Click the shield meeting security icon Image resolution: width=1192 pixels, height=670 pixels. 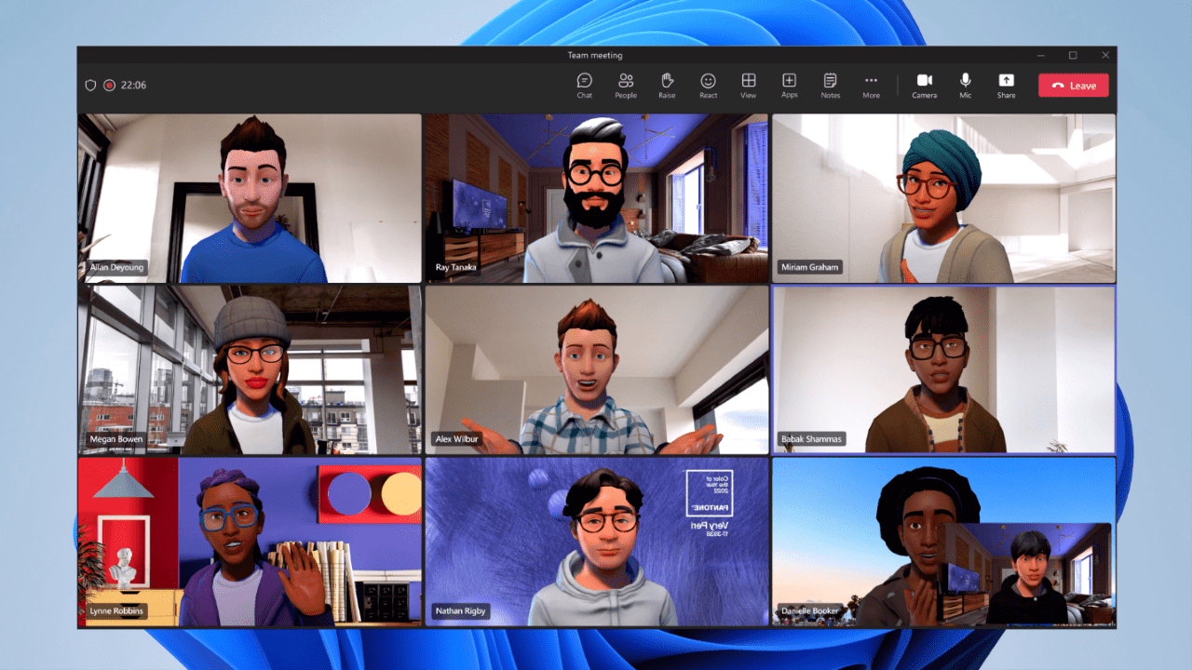(90, 85)
